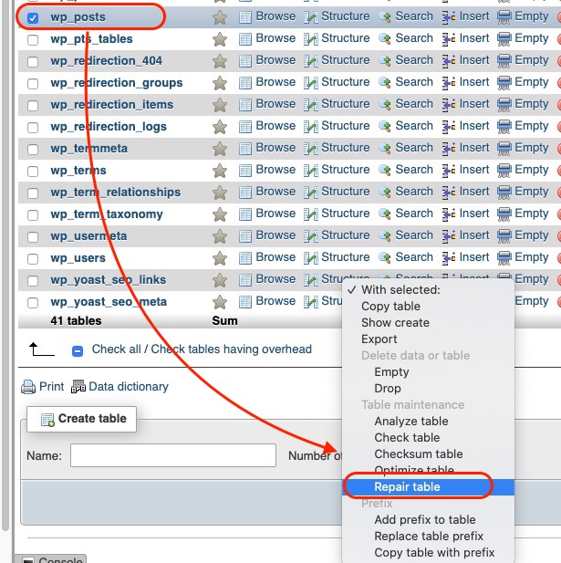
Task: Check the wp_redirection_items checkbox
Action: (x=33, y=105)
